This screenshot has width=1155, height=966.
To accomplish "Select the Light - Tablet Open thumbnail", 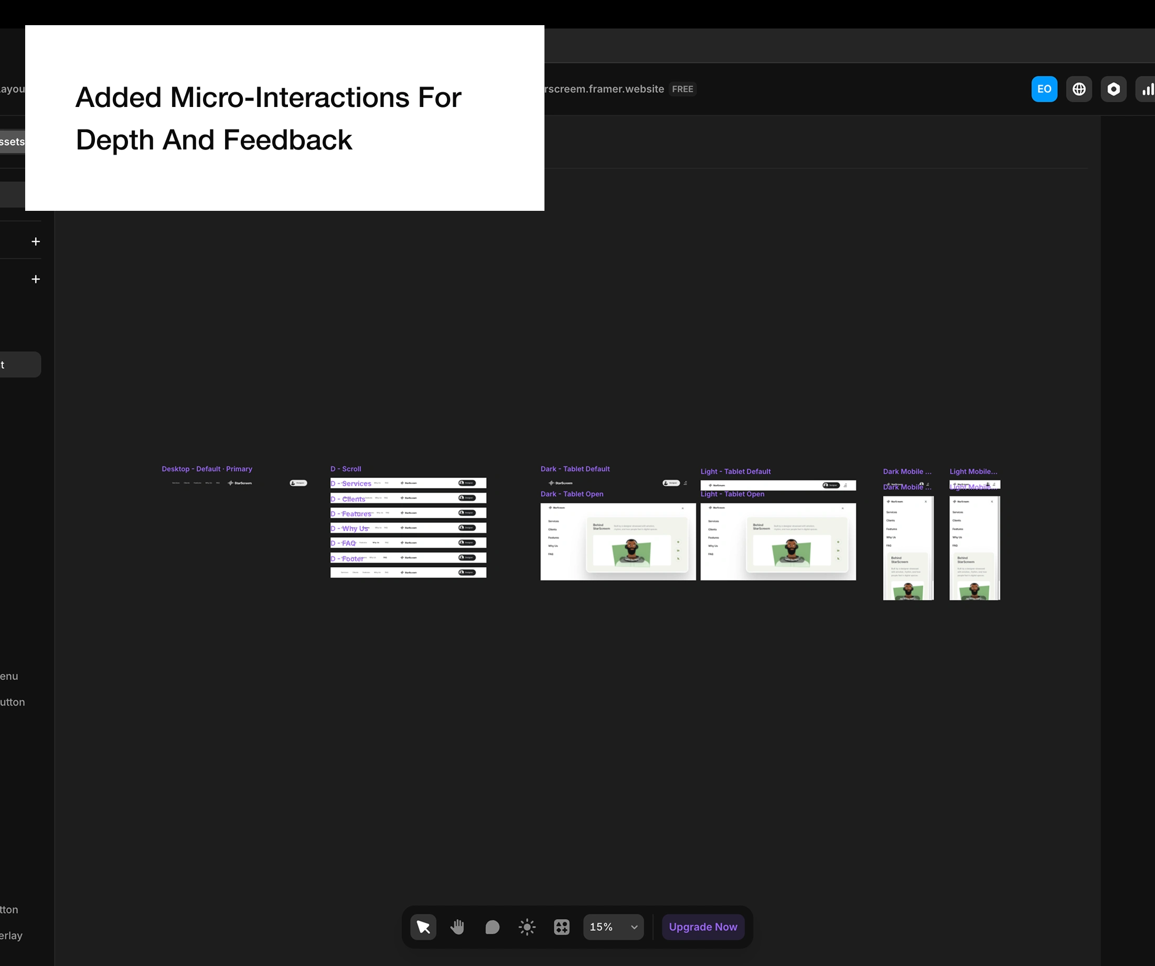I will [x=778, y=542].
